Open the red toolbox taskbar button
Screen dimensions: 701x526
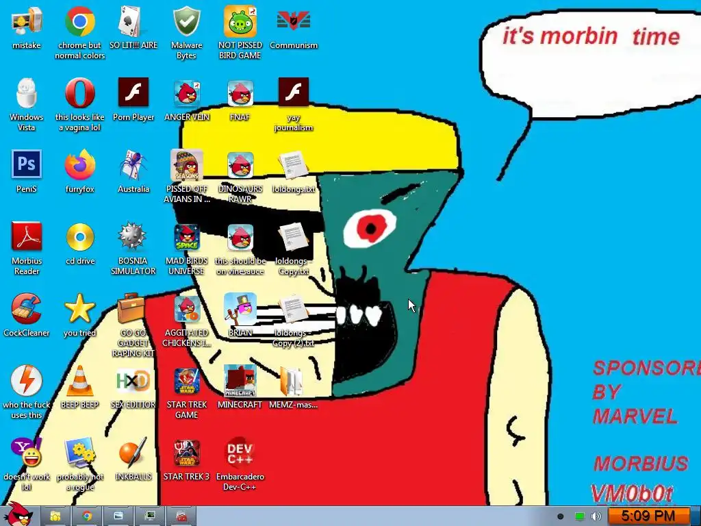pyautogui.click(x=181, y=516)
